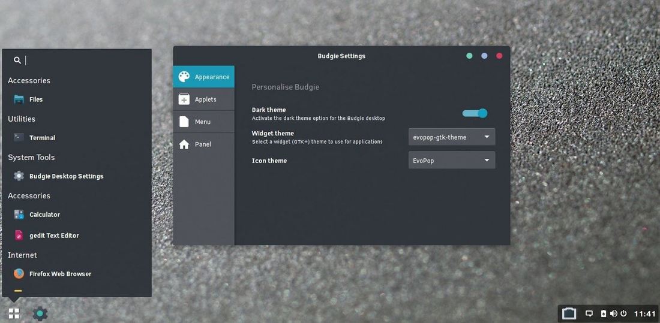Close Budgie Settings with the red button
660x323 pixels.
[499, 56]
